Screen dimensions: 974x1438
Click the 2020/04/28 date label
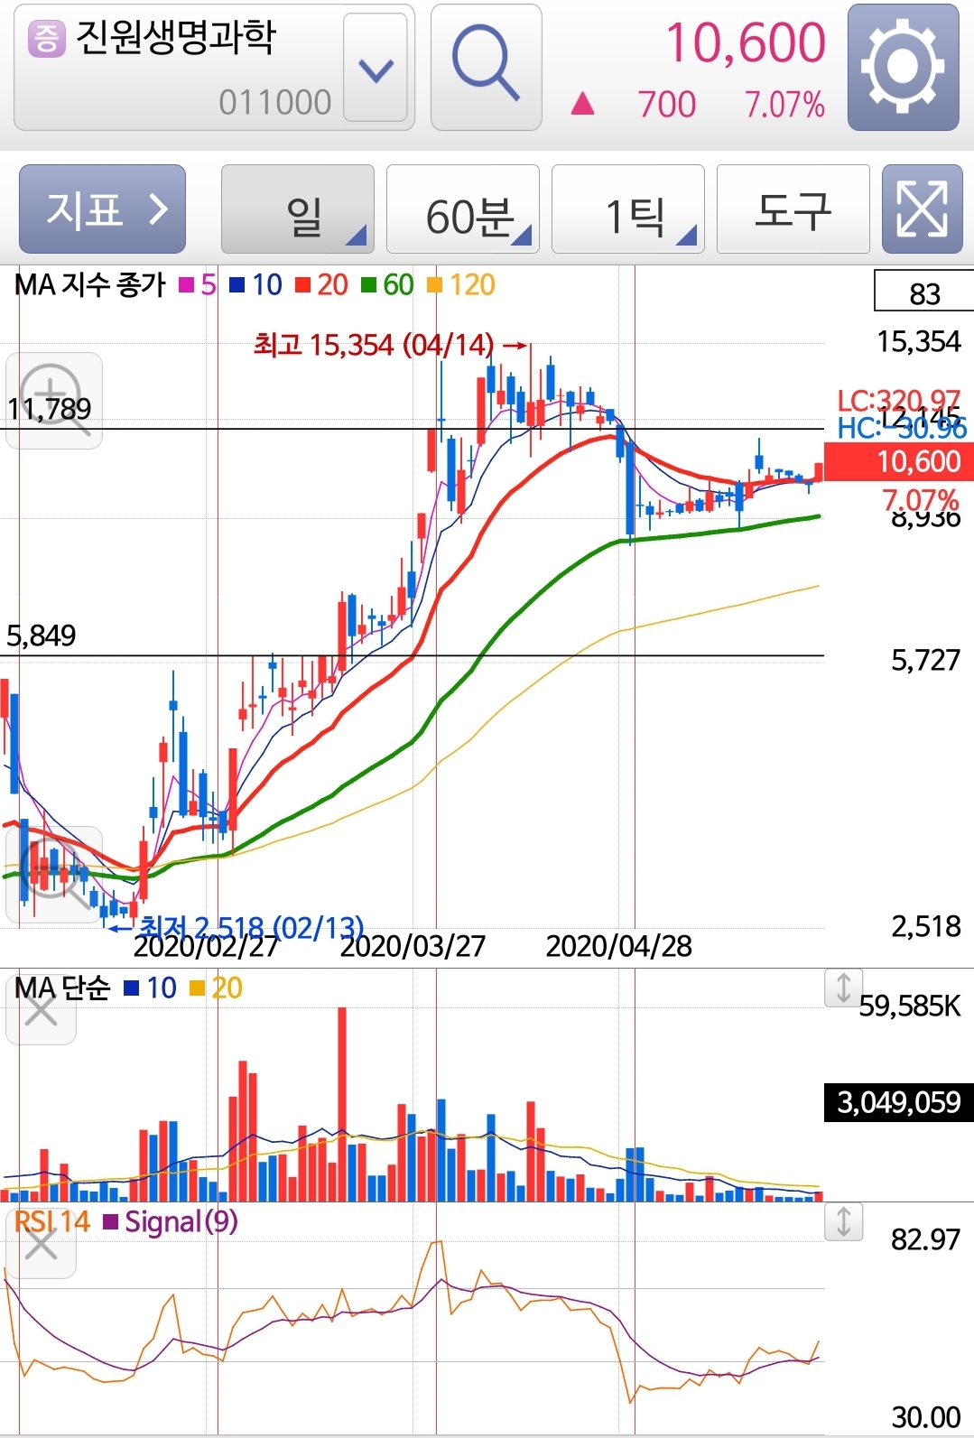click(x=619, y=946)
